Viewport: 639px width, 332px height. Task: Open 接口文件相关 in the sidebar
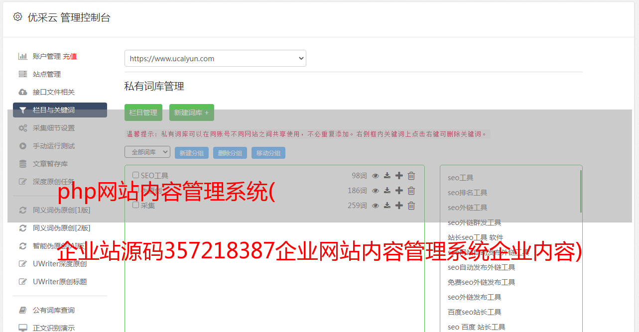click(54, 92)
